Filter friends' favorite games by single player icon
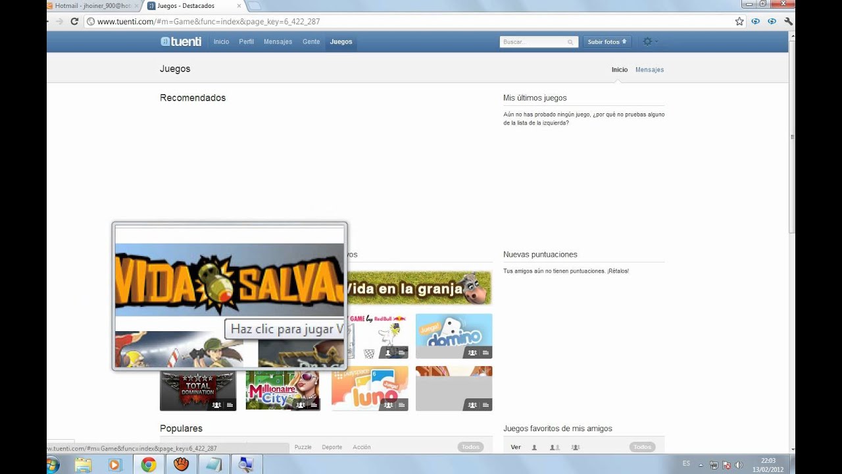The width and height of the screenshot is (842, 474). pos(534,448)
